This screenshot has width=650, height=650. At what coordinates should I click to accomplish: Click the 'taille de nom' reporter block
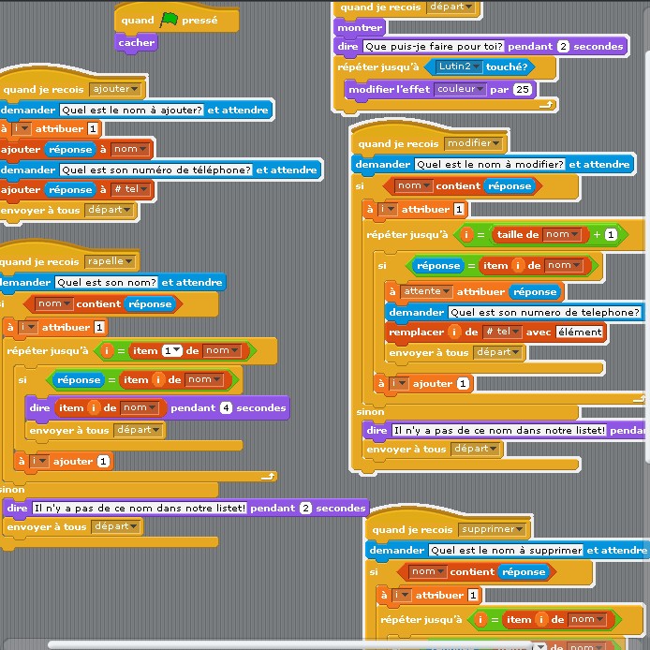click(x=539, y=235)
